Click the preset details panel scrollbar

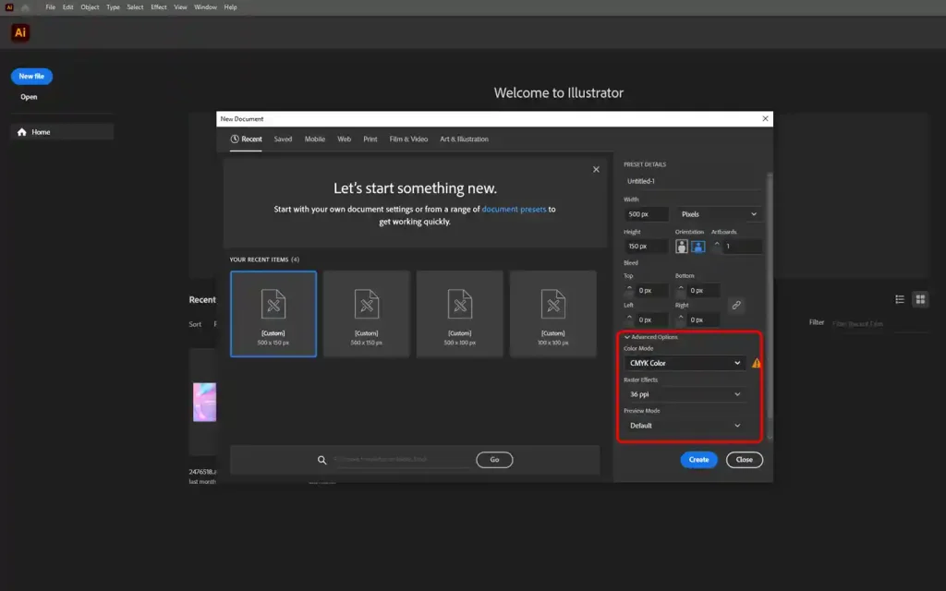point(770,295)
